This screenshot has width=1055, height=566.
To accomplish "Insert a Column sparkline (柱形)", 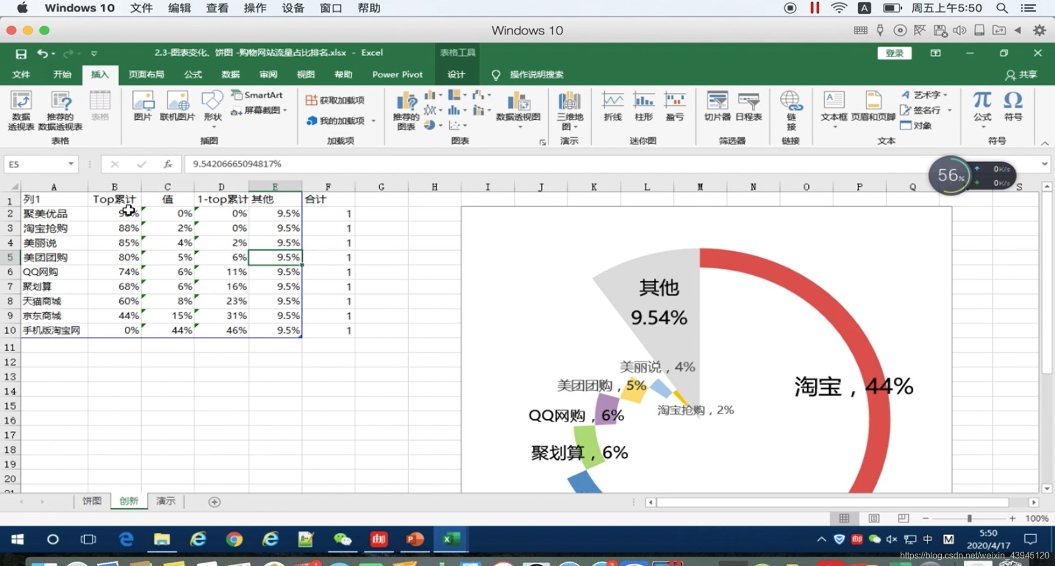I will point(643,106).
